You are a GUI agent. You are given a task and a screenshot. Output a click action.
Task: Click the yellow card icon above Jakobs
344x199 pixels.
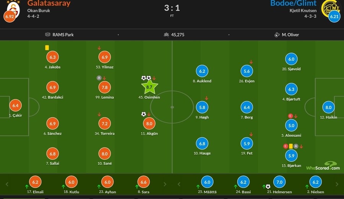tap(47, 48)
